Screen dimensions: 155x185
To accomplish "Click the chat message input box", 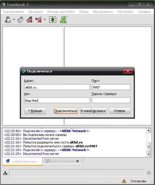I will pos(77,173).
